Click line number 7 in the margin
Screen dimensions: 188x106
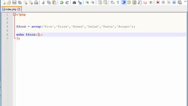[7, 39]
